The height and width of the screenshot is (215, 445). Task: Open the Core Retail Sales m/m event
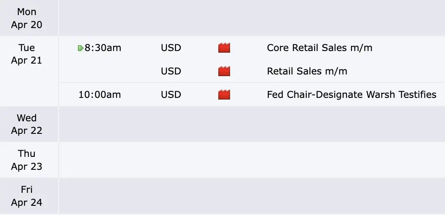pyautogui.click(x=319, y=48)
